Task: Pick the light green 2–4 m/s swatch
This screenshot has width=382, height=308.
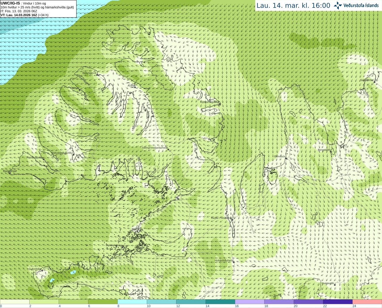Action: [44, 302]
